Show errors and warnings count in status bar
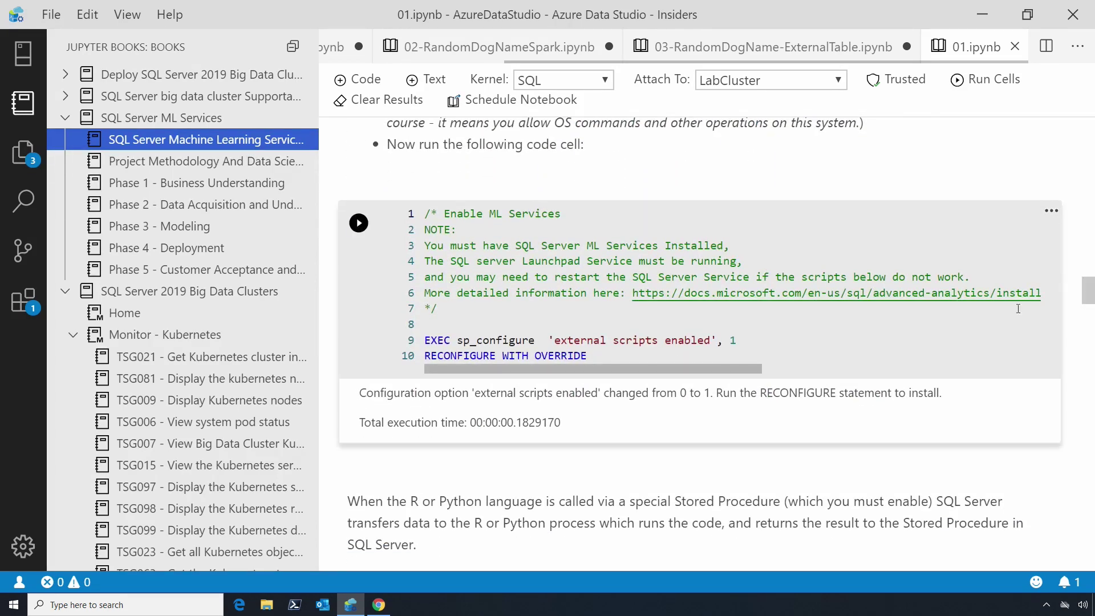The width and height of the screenshot is (1095, 616). pos(66,582)
